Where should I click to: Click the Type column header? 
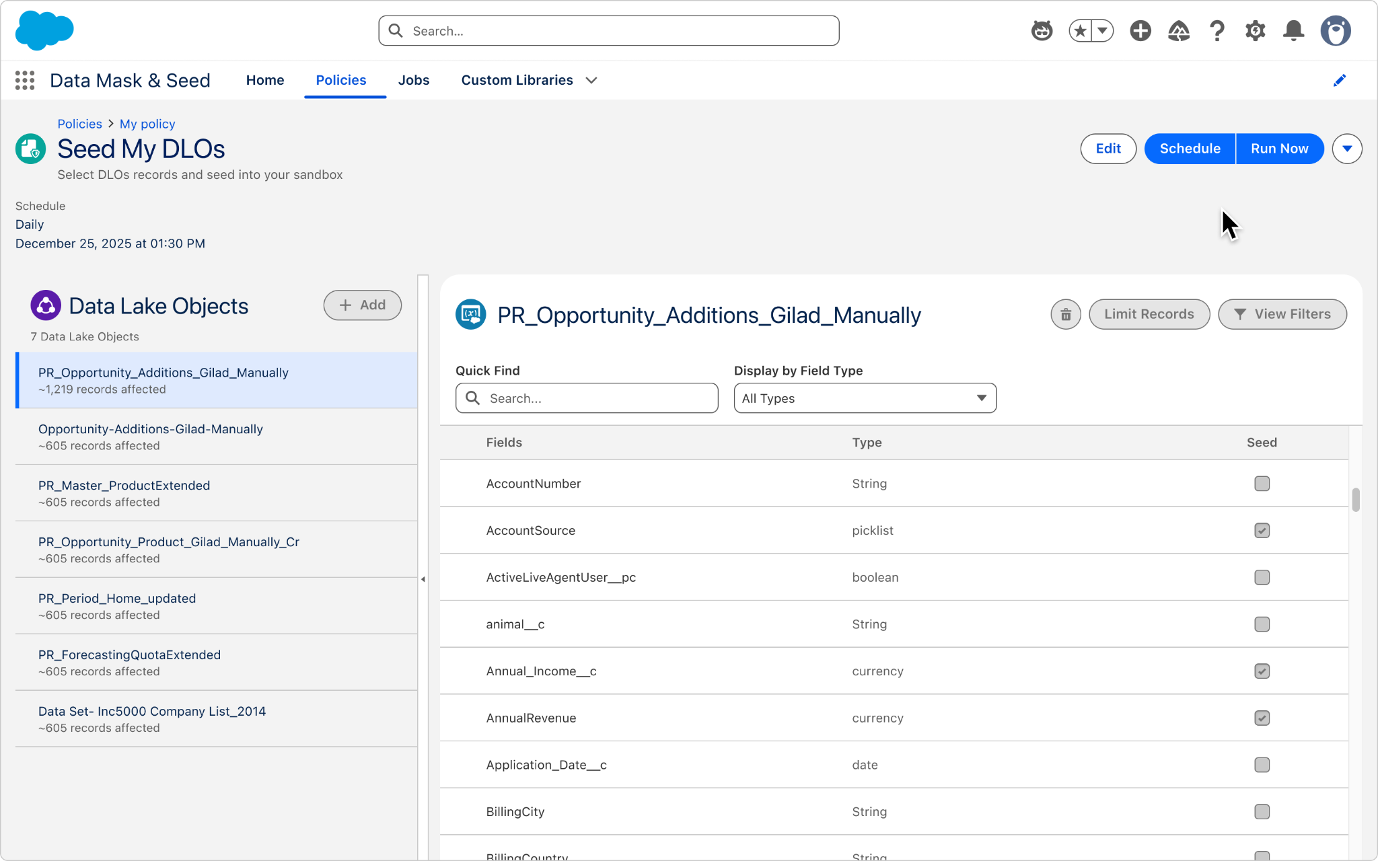coord(867,443)
